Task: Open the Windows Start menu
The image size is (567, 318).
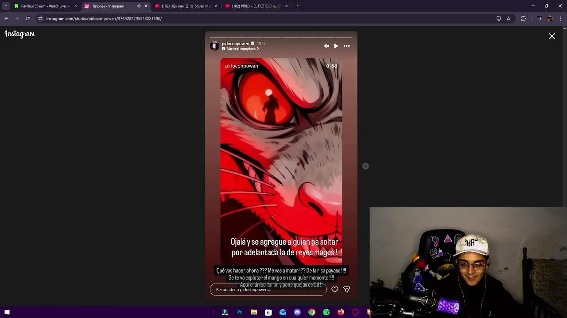Action: 7,312
